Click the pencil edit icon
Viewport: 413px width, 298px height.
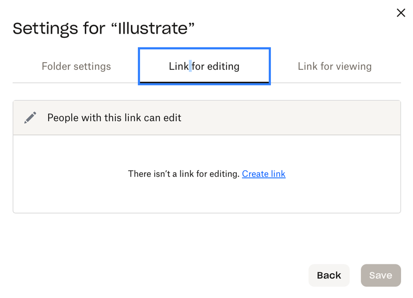point(30,118)
